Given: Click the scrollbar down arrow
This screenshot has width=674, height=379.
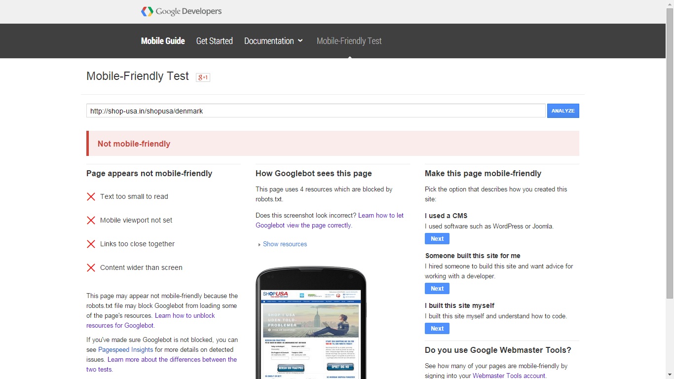Looking at the screenshot, I should pos(670,375).
